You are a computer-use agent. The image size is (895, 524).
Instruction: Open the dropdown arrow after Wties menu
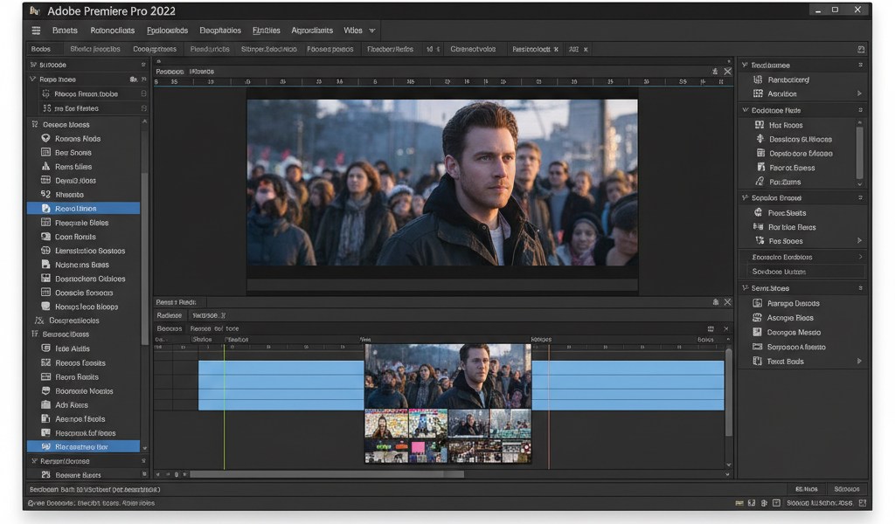coord(372,31)
